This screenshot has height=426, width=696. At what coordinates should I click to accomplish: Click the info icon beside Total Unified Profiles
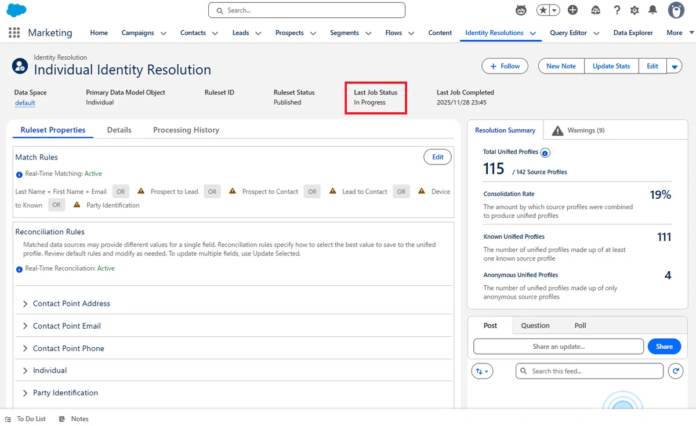(545, 152)
